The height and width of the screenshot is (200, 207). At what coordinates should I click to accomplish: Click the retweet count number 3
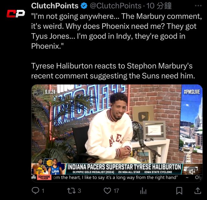(79, 191)
